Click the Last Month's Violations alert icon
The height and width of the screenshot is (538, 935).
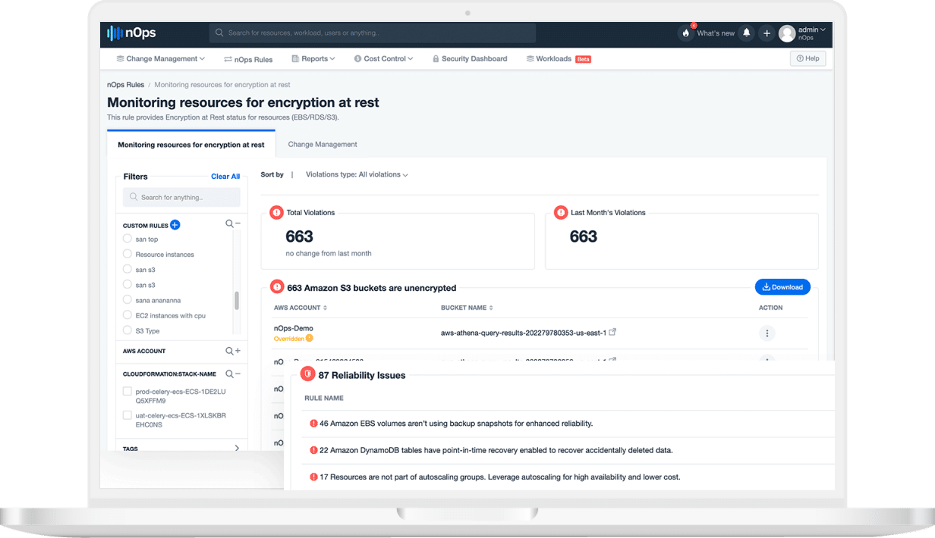[561, 213]
